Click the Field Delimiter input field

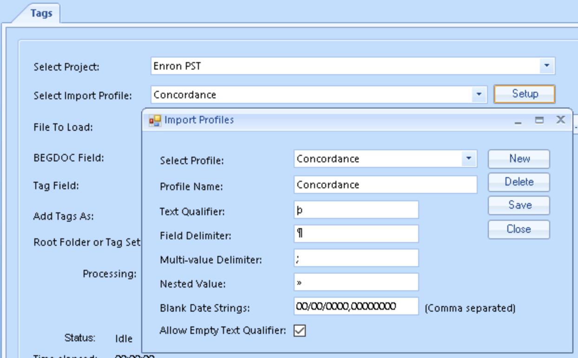click(x=356, y=234)
